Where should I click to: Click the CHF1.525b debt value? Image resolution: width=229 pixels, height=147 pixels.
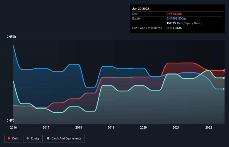click(174, 14)
